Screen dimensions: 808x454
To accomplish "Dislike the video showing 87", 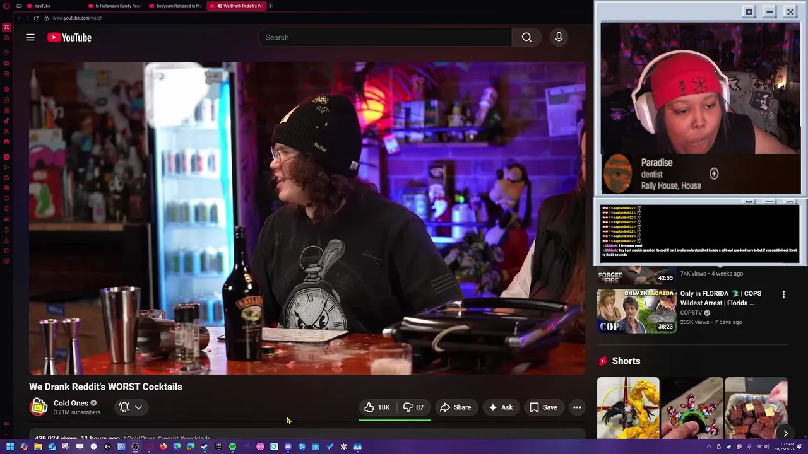I will (x=413, y=407).
